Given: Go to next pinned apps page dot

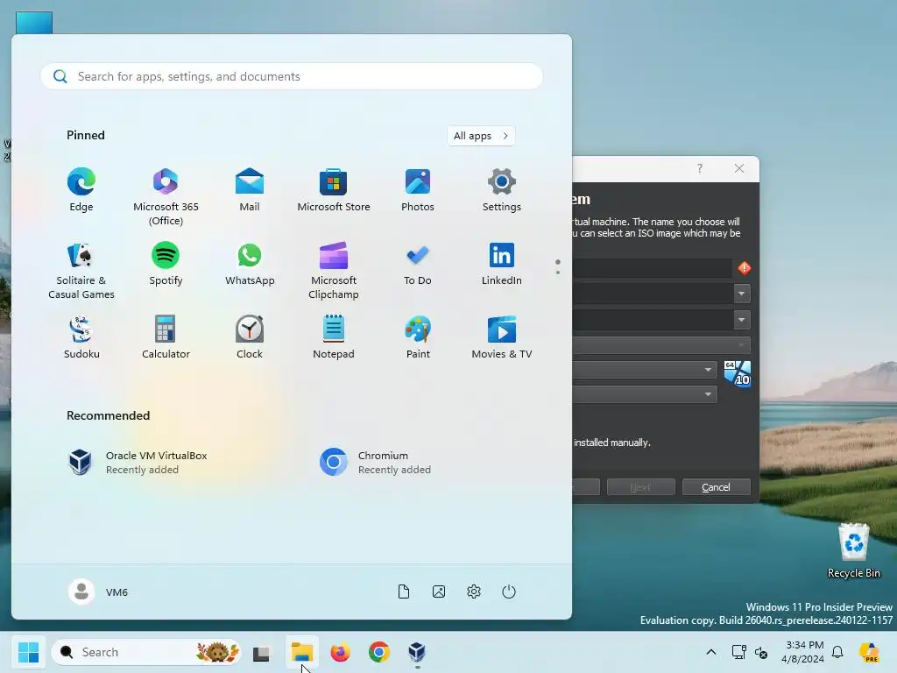Looking at the screenshot, I should (x=558, y=273).
